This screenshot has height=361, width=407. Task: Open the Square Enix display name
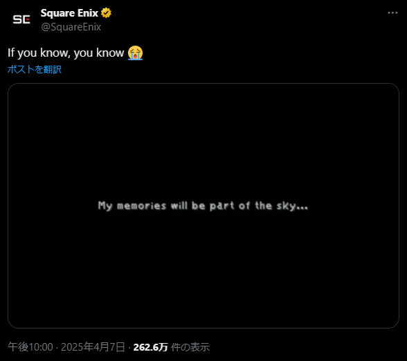point(69,13)
